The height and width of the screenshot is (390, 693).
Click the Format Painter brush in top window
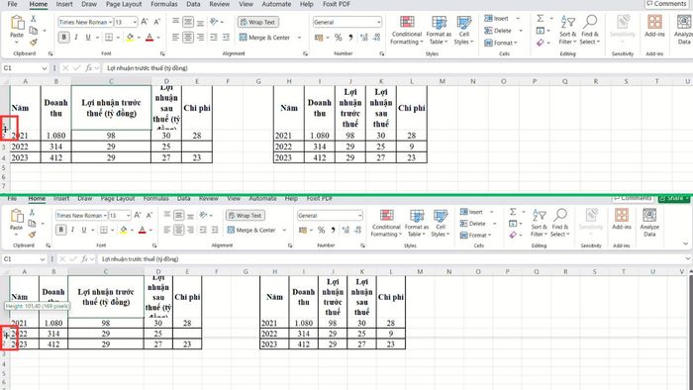click(33, 43)
